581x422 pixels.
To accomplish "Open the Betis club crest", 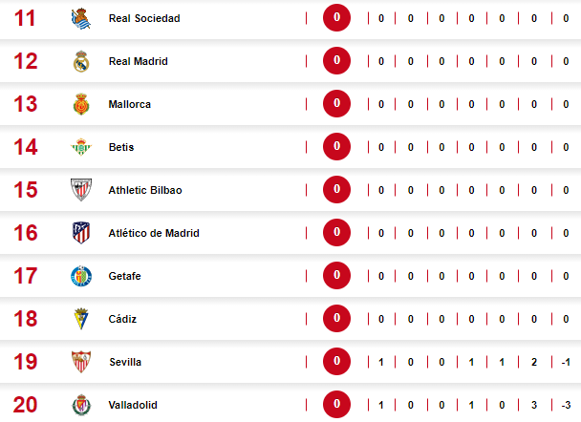I will click(81, 147).
